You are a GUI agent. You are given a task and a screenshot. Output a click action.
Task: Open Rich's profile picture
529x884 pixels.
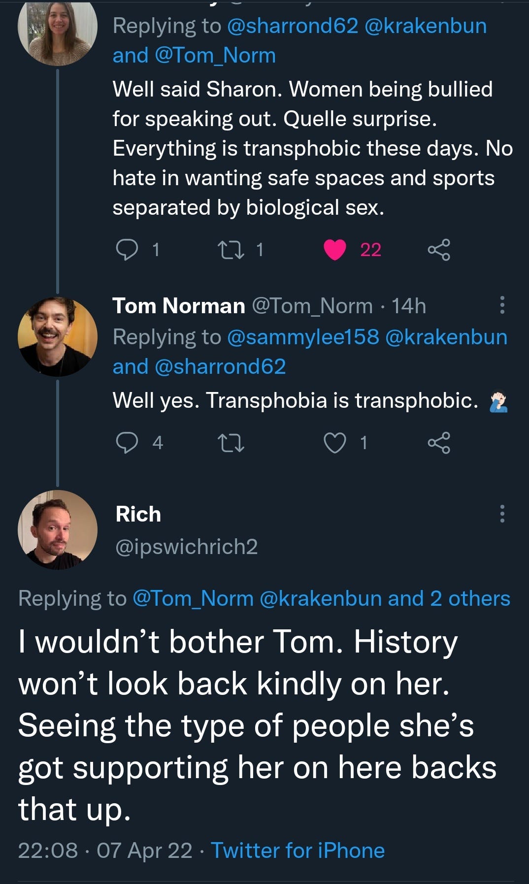(57, 530)
